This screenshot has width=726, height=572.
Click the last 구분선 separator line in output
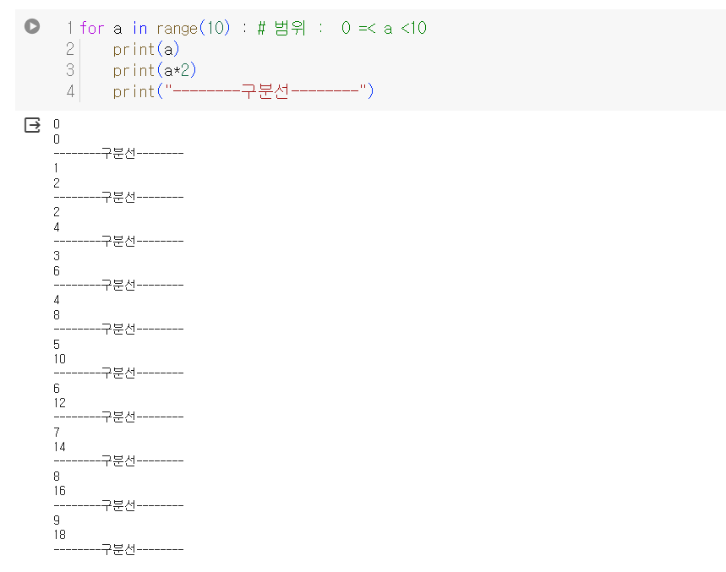point(118,549)
